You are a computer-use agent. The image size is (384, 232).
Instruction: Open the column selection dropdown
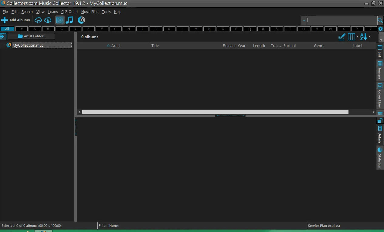click(353, 37)
